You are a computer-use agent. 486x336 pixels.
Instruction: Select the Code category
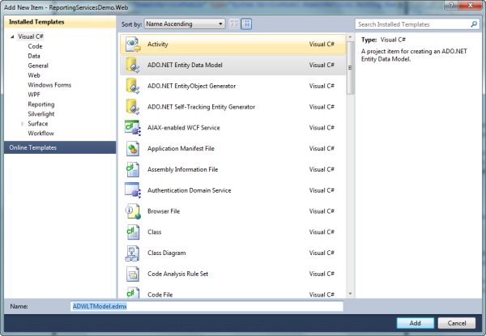35,46
